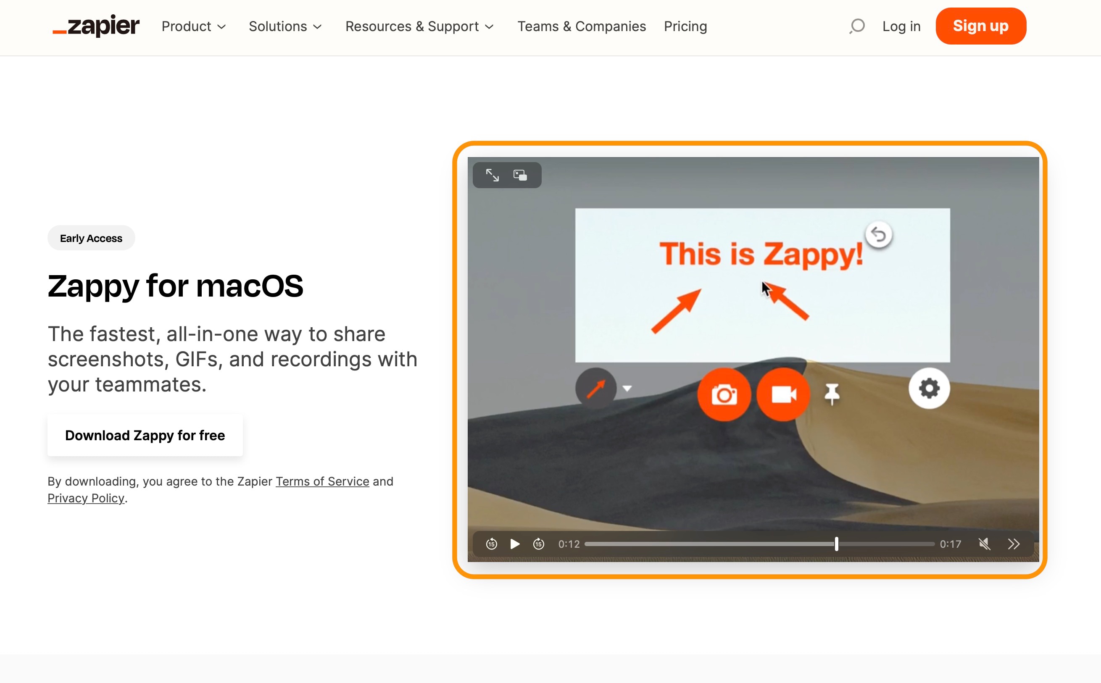
Task: Click the Zapier logo
Action: point(96,26)
